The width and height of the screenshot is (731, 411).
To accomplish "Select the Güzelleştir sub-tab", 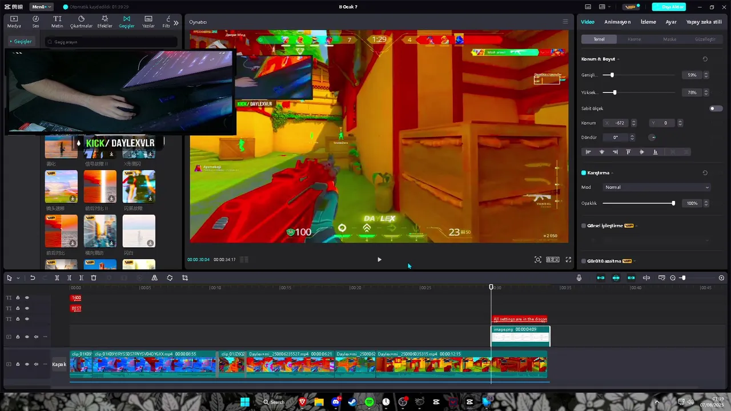I will [x=705, y=39].
